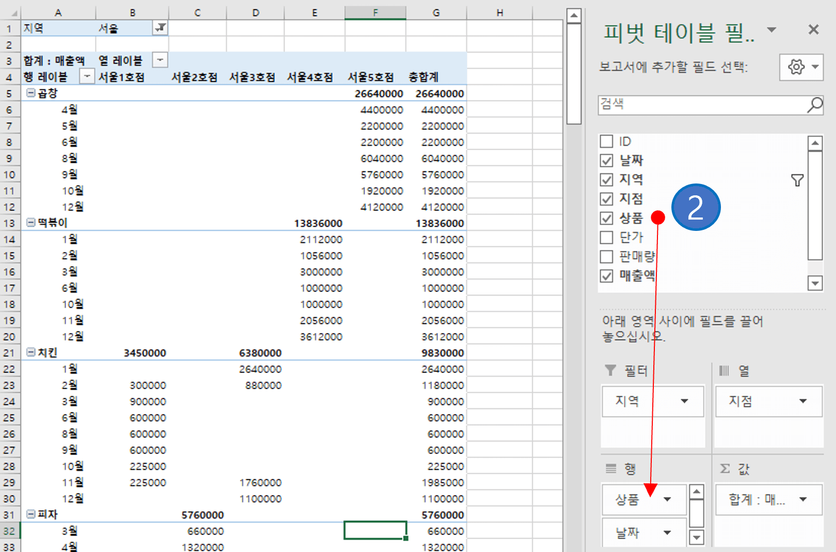
Task: Open the 열 레이블 filter dropdown
Action: point(160,60)
